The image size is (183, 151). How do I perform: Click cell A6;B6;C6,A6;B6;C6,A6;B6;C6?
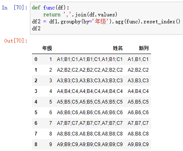tap(90, 113)
